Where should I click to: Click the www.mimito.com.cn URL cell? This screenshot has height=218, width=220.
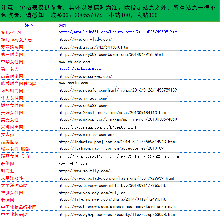[119, 134]
